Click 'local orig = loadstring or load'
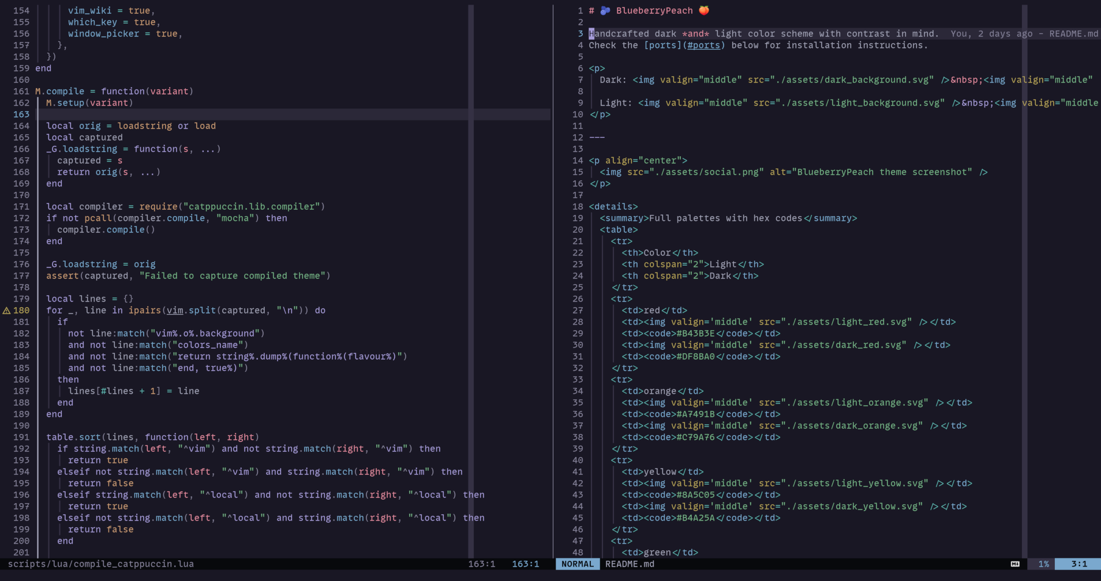The height and width of the screenshot is (581, 1101). click(131, 126)
